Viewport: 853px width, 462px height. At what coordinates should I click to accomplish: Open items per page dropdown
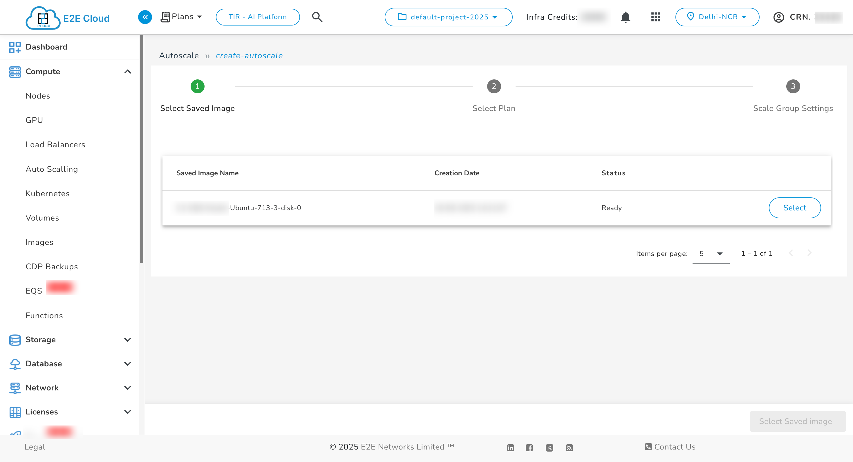coord(711,254)
